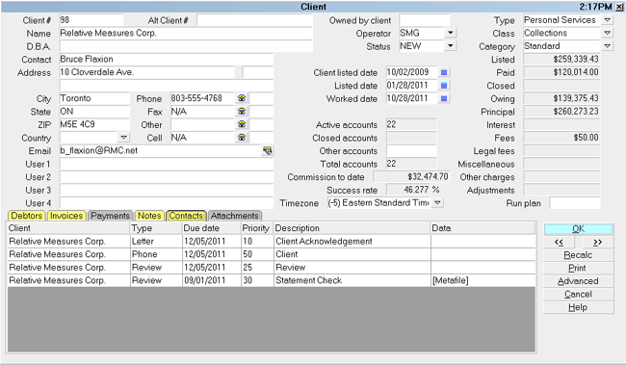The image size is (626, 365).
Task: Go to next client with >> button
Action: click(598, 242)
